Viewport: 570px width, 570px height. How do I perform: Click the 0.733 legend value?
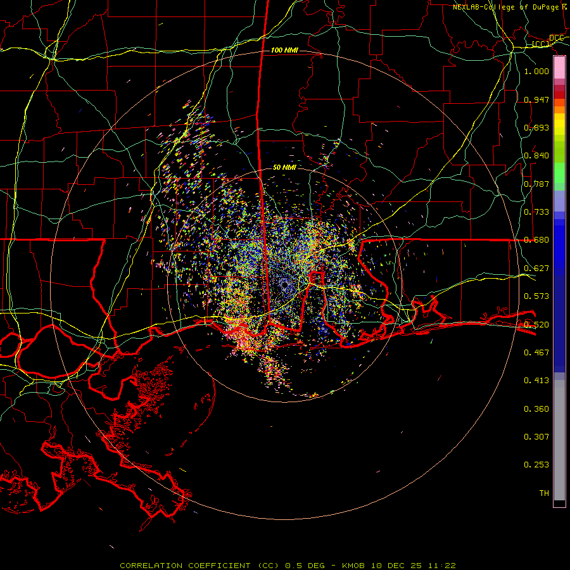[x=536, y=212]
